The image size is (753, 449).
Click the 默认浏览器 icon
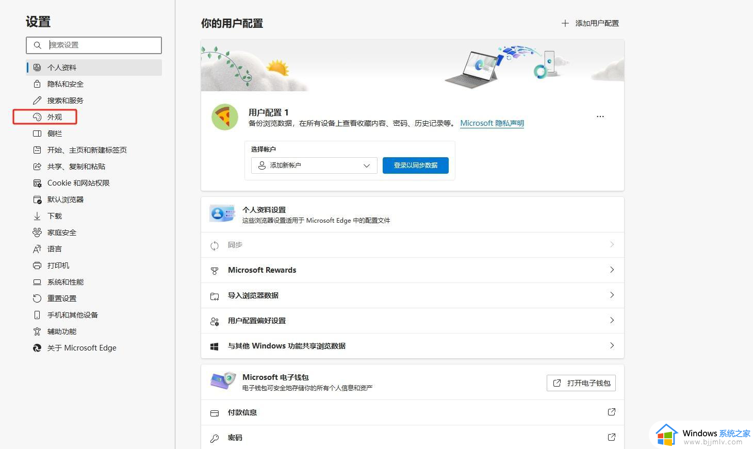[x=37, y=199]
